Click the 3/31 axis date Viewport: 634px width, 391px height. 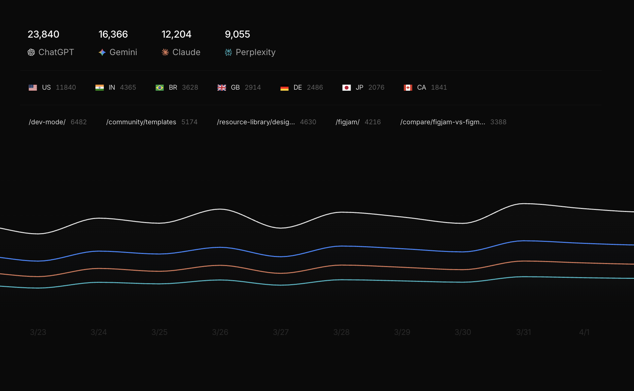pyautogui.click(x=524, y=332)
